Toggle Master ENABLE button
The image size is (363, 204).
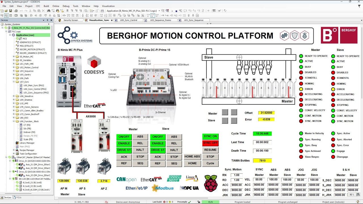(124, 143)
